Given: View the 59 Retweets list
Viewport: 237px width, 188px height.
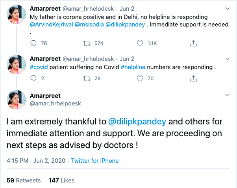Looking at the screenshot, I should [24, 180].
